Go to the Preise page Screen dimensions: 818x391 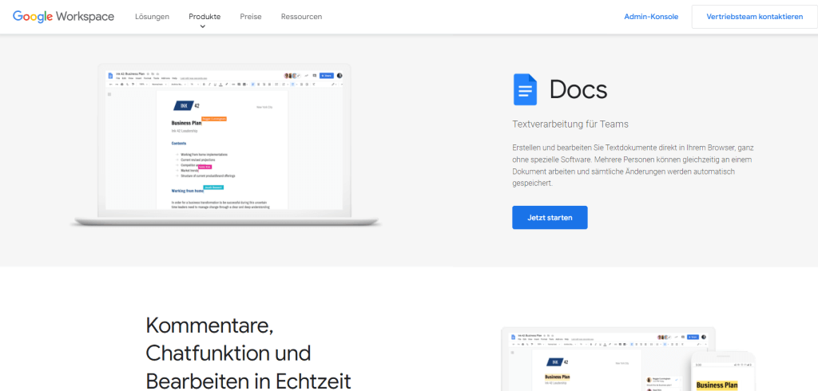pos(250,17)
